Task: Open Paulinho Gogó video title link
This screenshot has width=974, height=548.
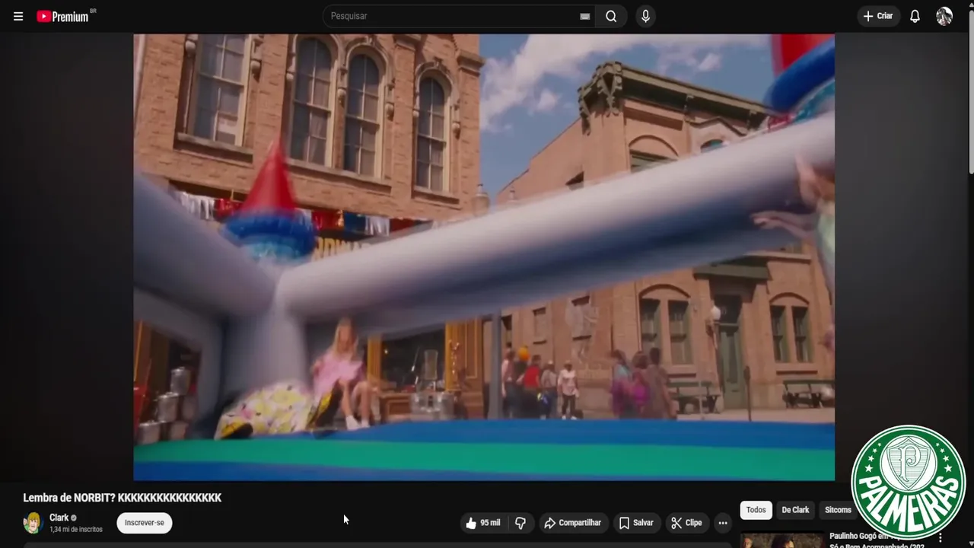Action: (877, 541)
